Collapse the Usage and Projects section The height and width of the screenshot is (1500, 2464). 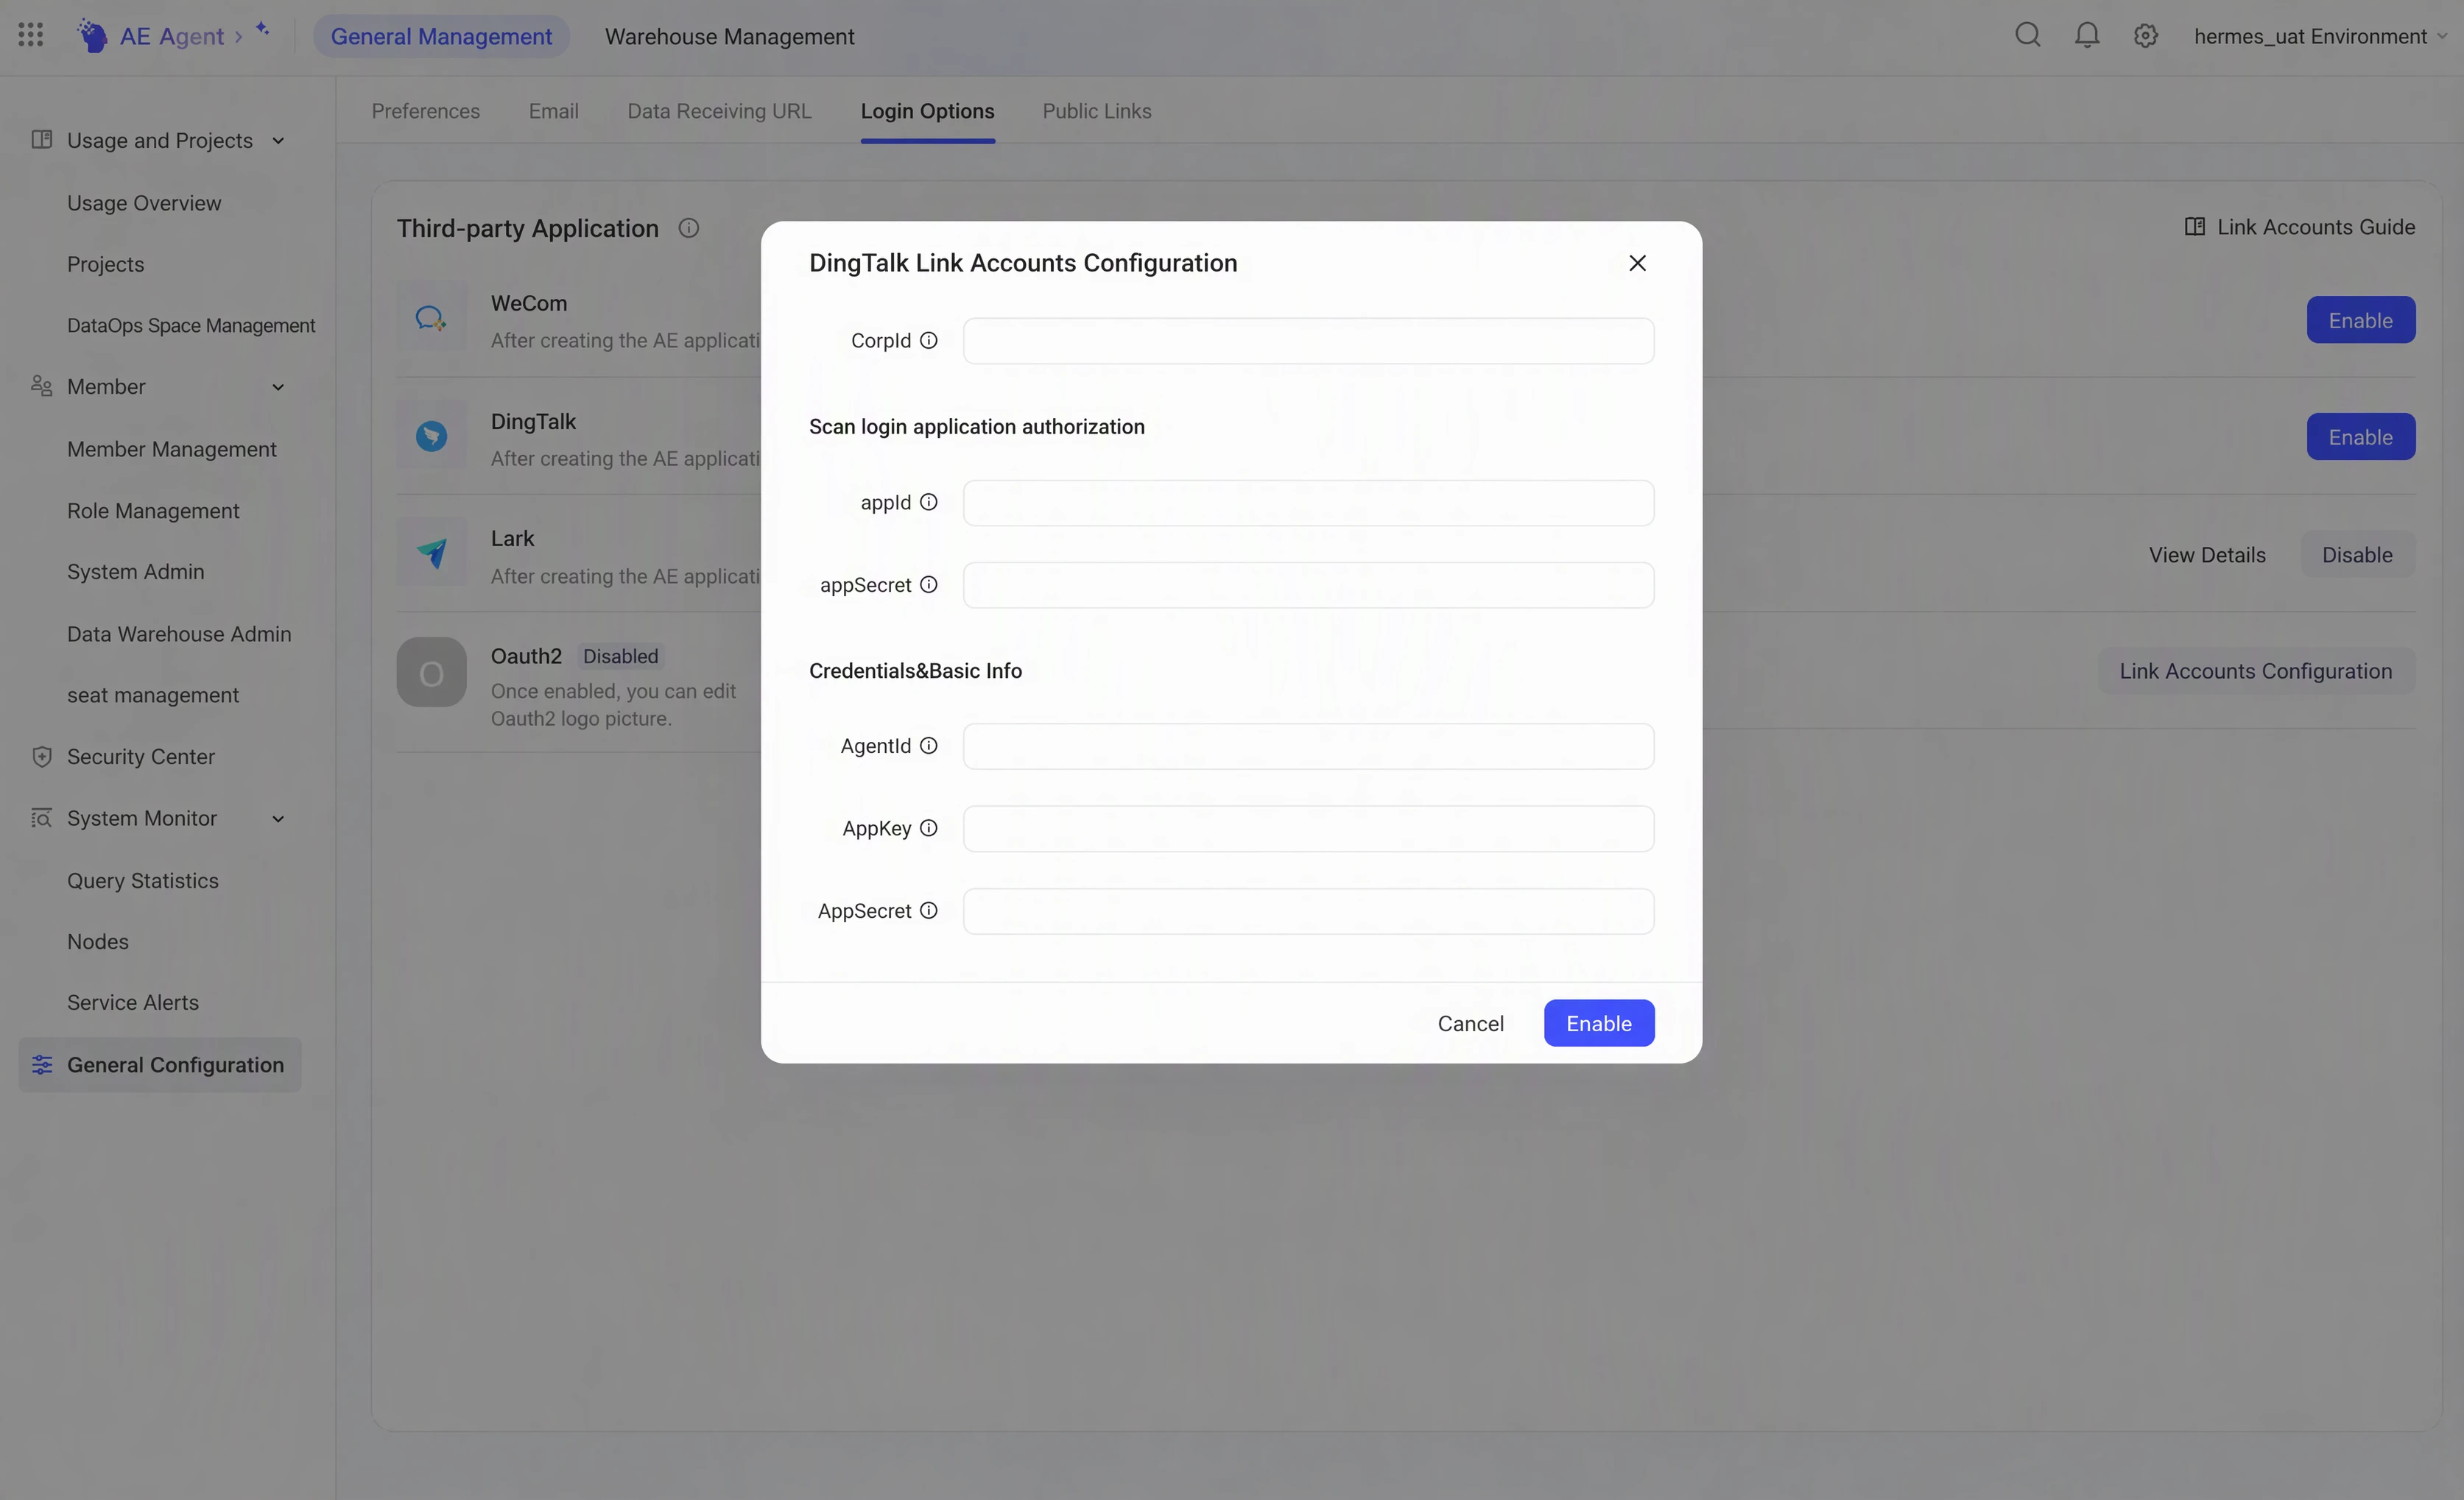278,141
